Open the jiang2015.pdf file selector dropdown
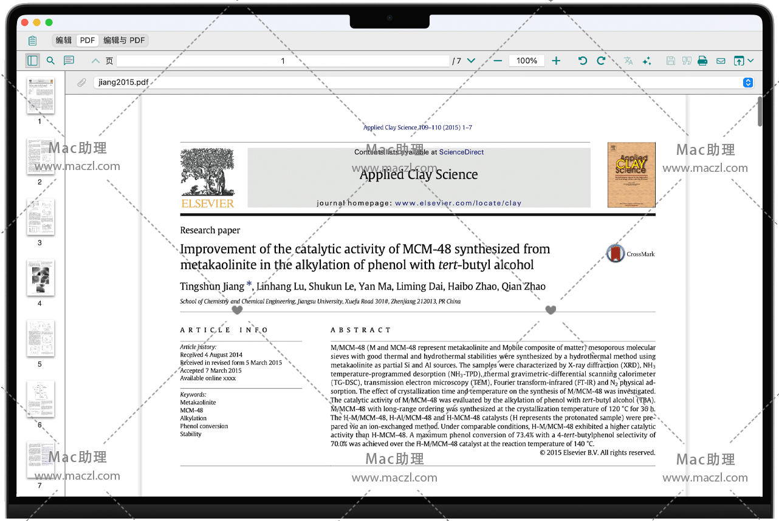Image resolution: width=779 pixels, height=521 pixels. 748,83
